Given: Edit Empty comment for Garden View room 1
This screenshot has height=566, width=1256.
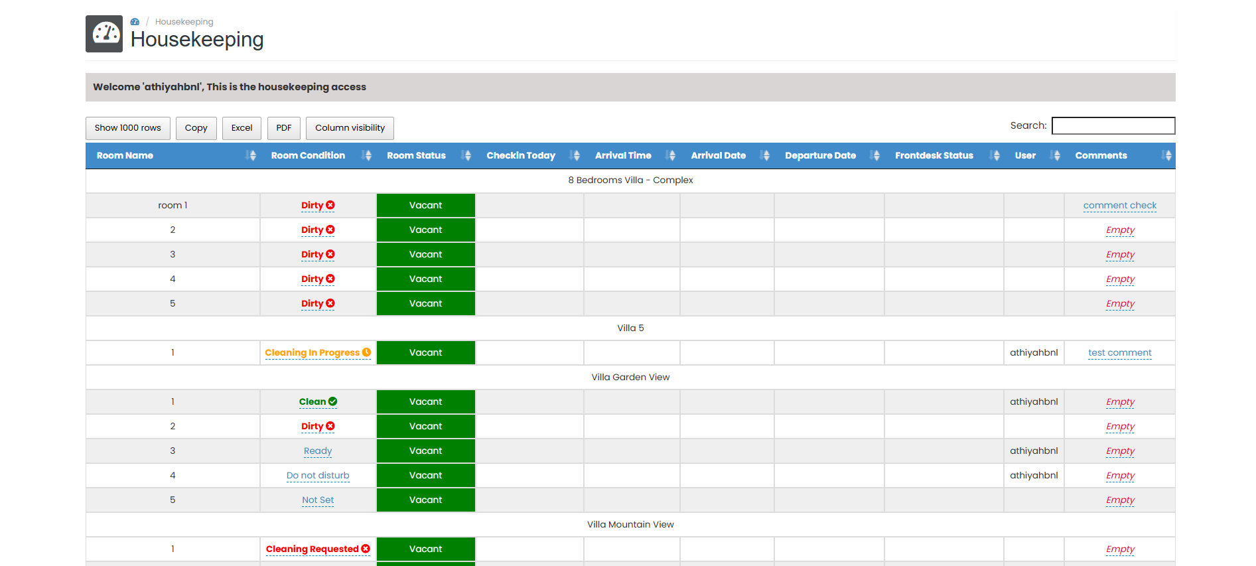Looking at the screenshot, I should click(x=1120, y=402).
